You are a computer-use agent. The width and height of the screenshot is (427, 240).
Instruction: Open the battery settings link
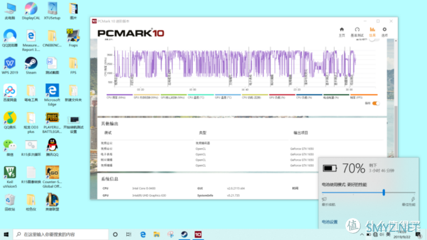[330, 222]
